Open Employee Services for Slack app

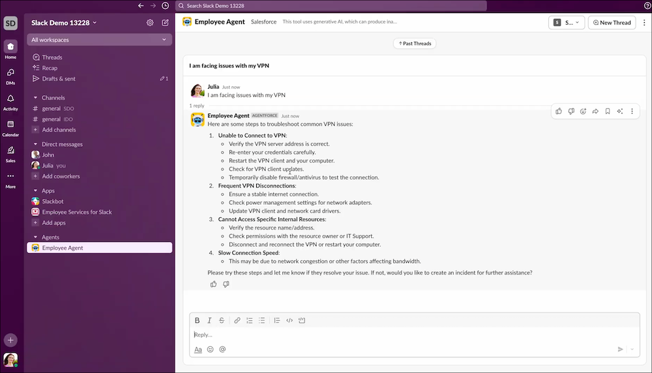[99, 212]
